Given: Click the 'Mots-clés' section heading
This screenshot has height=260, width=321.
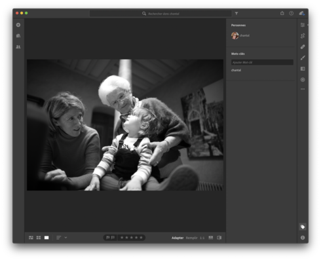Looking at the screenshot, I should click(x=238, y=54).
